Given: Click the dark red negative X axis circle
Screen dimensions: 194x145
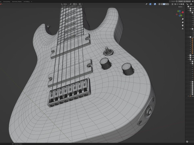Looking at the screenshot, I should (177, 14).
